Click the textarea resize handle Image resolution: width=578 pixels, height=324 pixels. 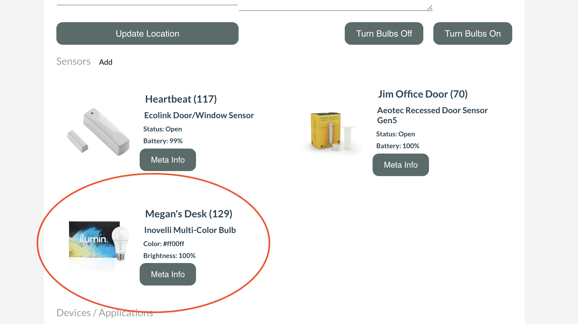tap(430, 8)
